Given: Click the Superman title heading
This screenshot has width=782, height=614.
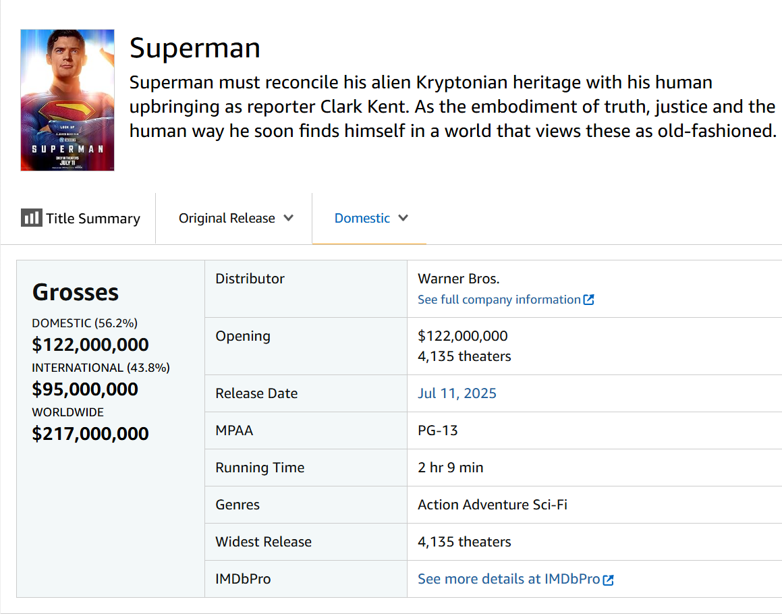Looking at the screenshot, I should (195, 48).
